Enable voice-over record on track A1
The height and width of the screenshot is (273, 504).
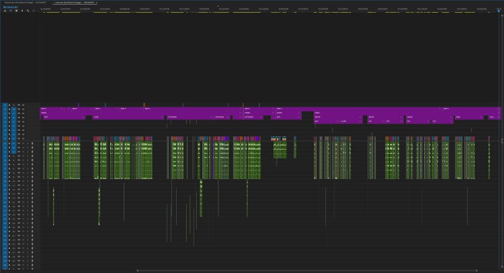click(32, 144)
